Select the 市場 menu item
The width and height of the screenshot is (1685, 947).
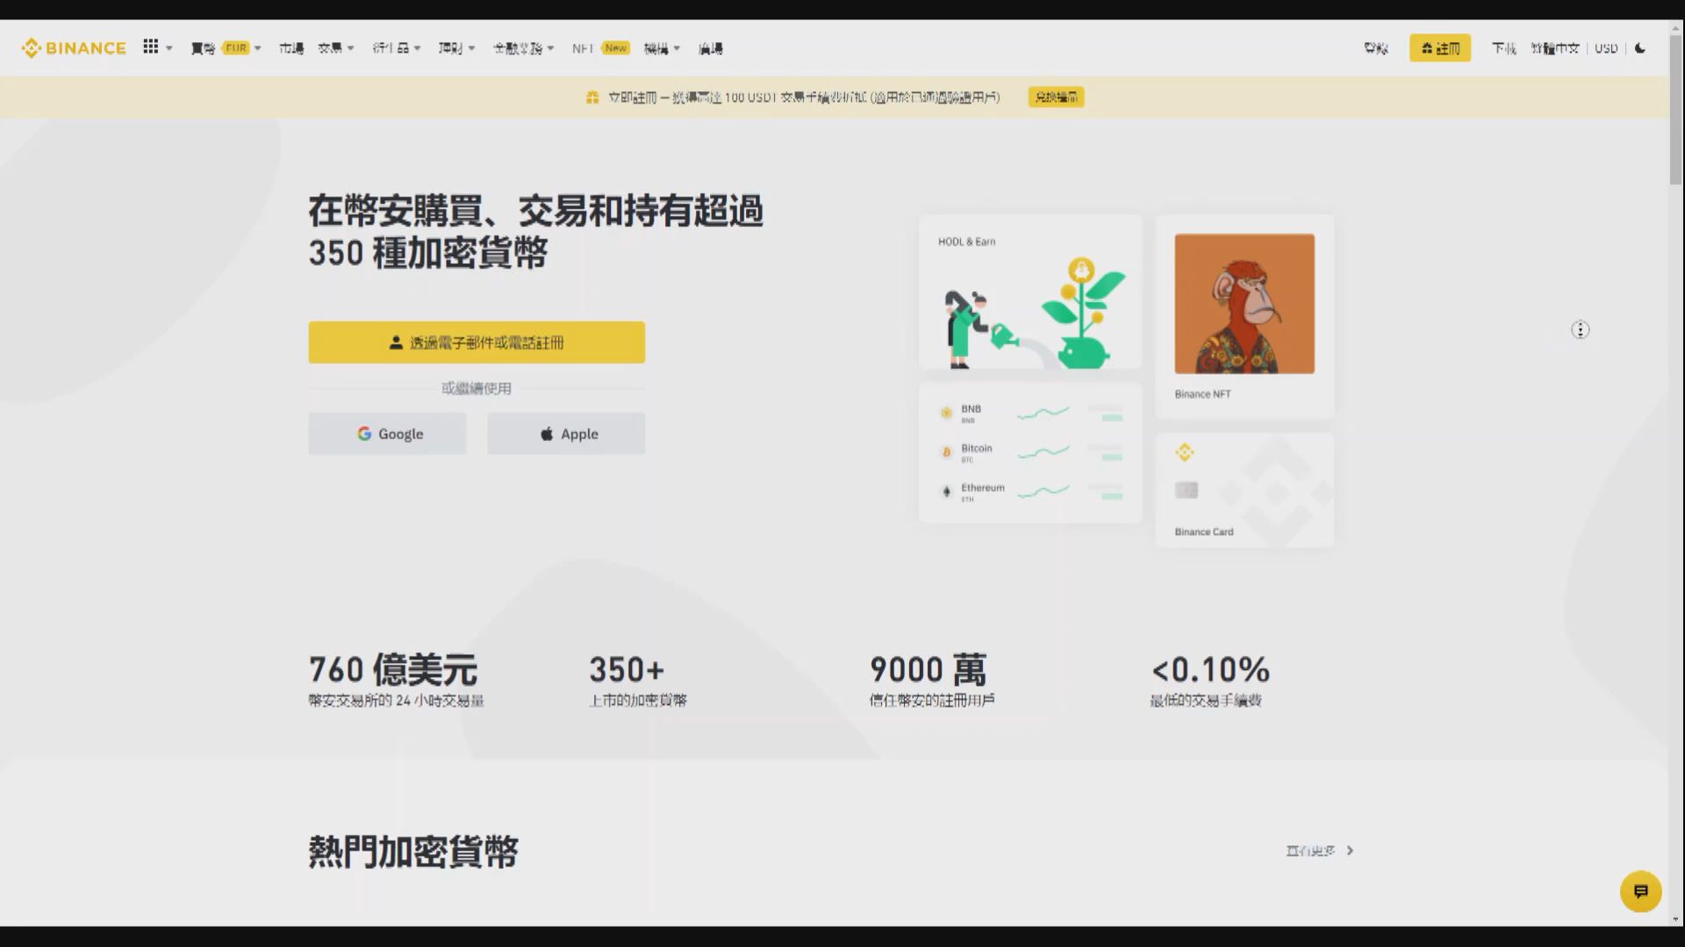point(290,48)
